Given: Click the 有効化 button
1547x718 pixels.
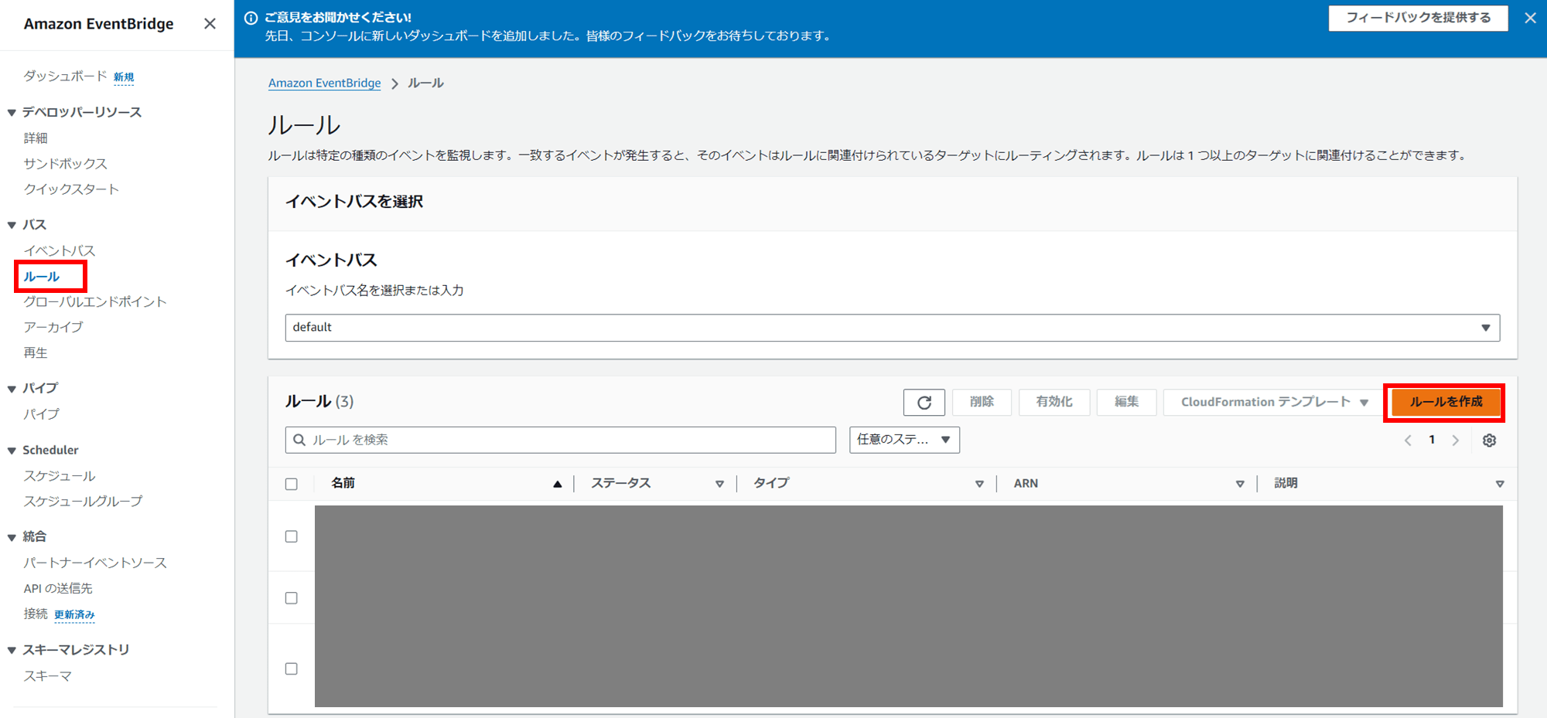Looking at the screenshot, I should pyautogui.click(x=1054, y=402).
